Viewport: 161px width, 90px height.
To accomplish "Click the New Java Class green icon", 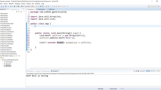I will [x=28, y=6].
